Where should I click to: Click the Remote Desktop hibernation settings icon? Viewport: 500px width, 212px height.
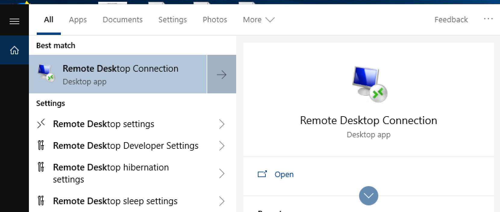[41, 167]
